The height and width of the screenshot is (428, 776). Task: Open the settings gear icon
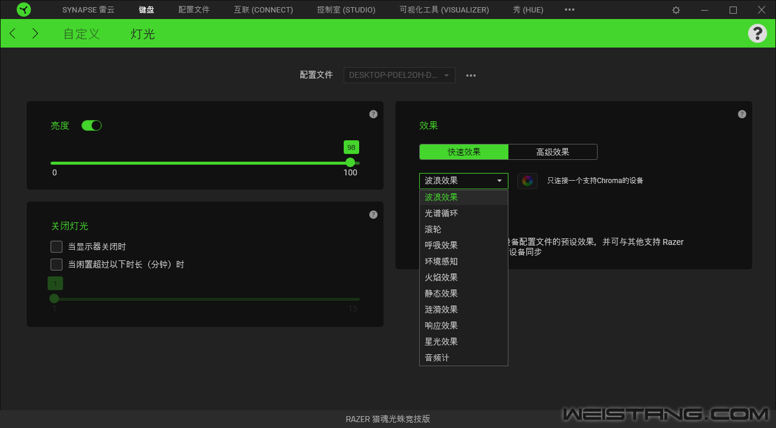[676, 10]
